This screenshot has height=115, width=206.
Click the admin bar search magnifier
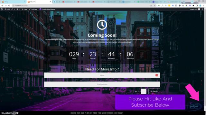click(x=202, y=9)
